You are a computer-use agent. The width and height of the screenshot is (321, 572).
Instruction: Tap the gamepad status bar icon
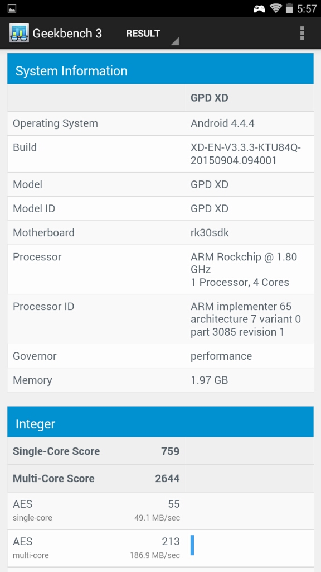[x=259, y=9]
